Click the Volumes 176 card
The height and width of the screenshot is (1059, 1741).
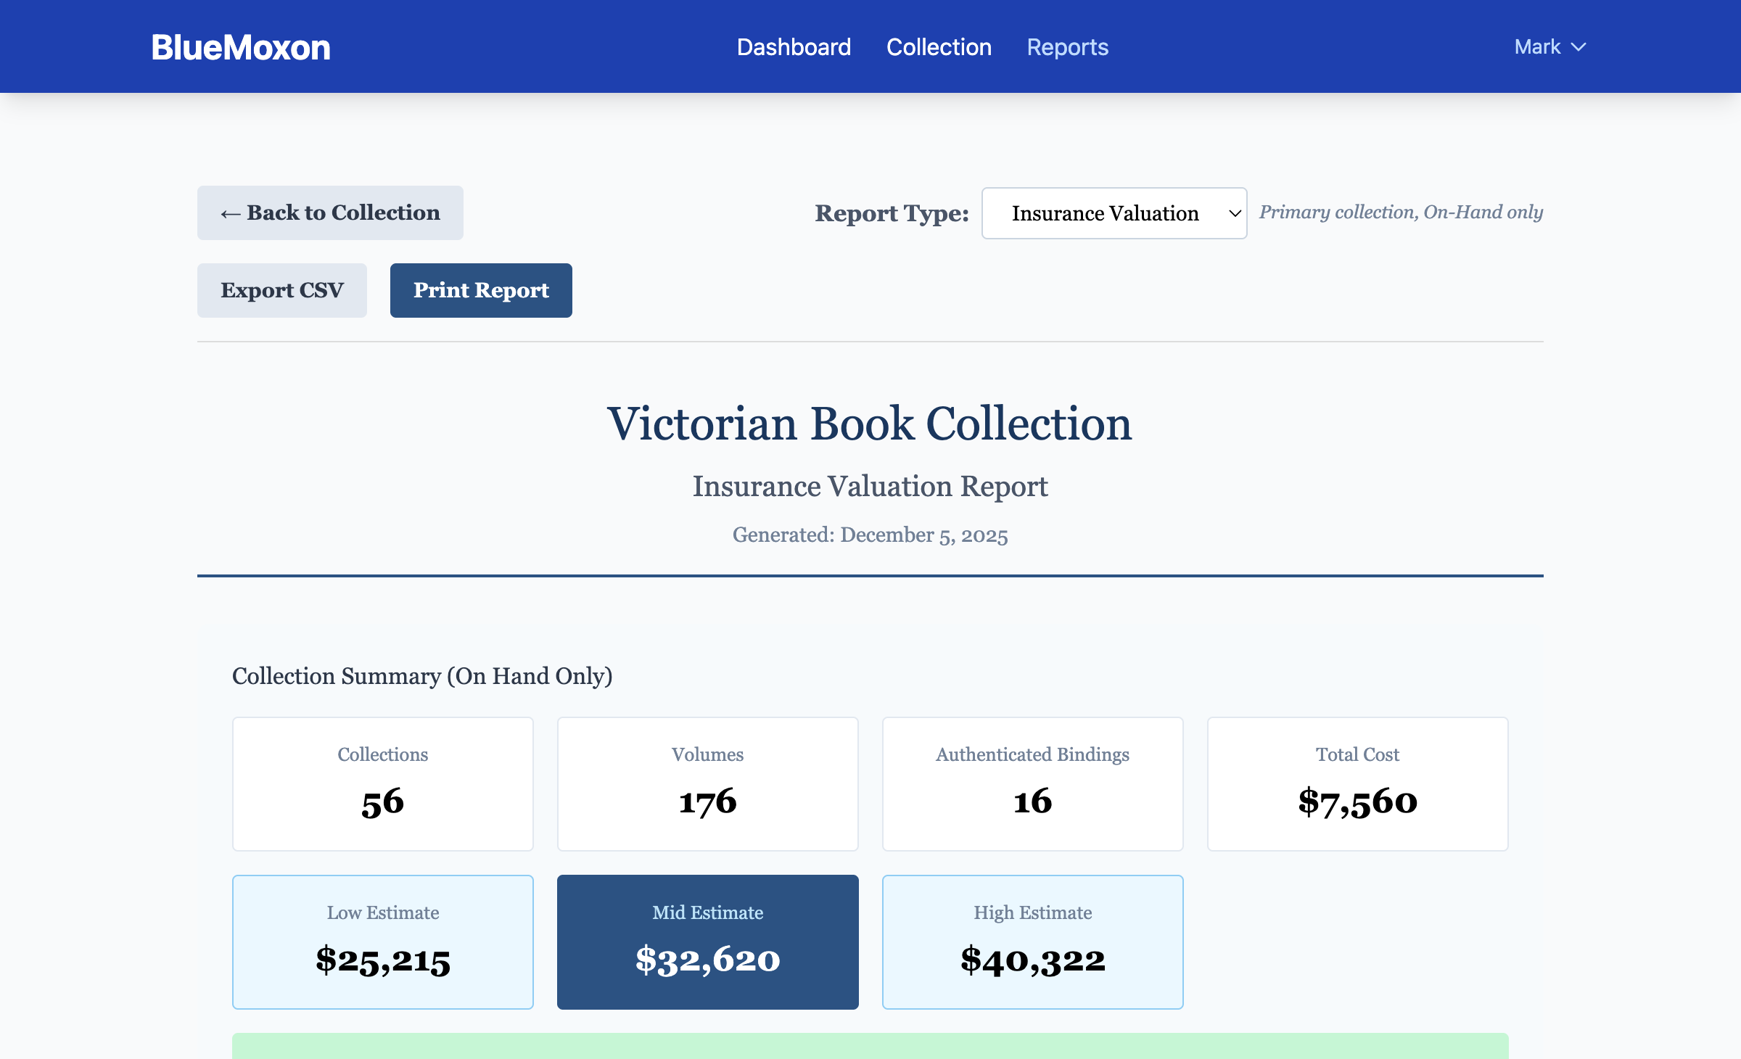[x=708, y=783]
